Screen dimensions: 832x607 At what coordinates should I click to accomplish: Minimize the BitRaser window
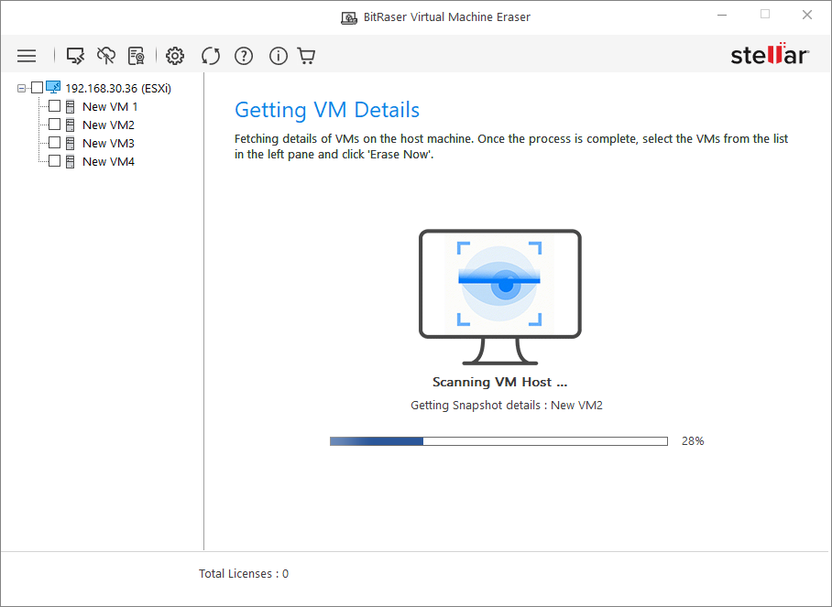(722, 16)
